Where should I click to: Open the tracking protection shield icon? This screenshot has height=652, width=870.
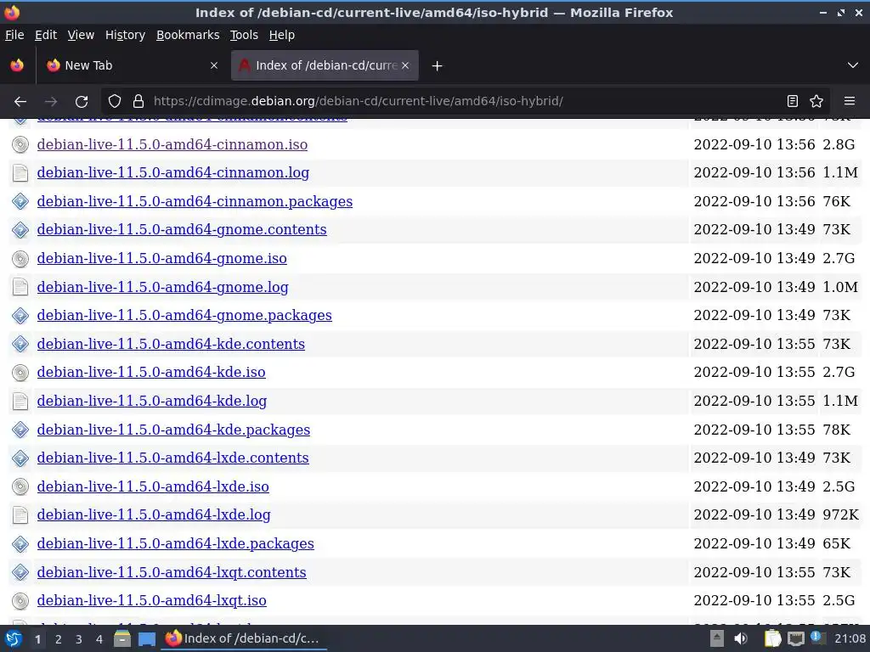tap(115, 102)
